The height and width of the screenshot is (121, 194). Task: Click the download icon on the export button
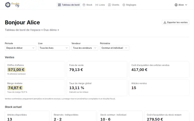[165, 22]
